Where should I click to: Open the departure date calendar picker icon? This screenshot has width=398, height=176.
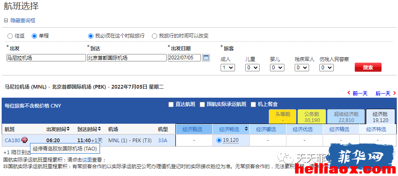pyautogui.click(x=206, y=58)
